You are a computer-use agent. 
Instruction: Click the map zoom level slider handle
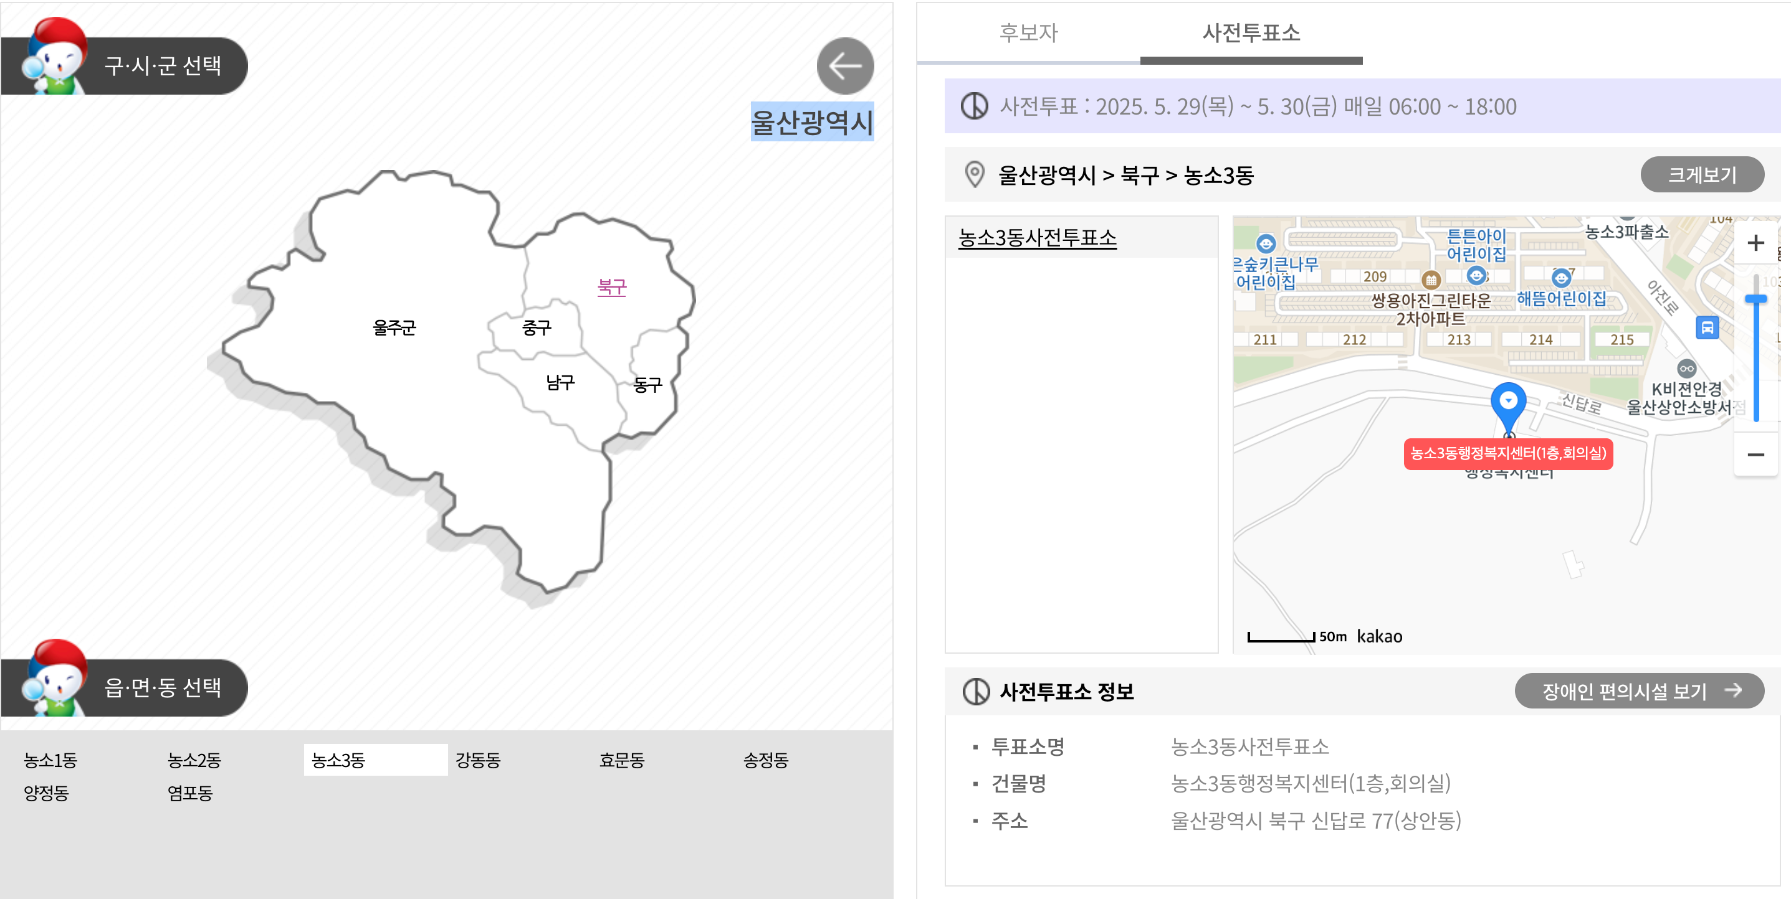coord(1755,299)
